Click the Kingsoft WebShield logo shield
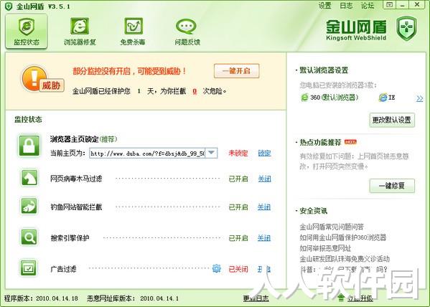 coord(406,28)
